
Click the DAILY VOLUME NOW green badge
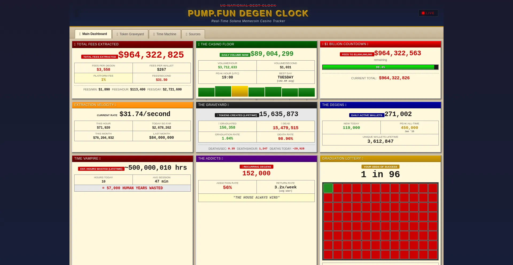[235, 55]
